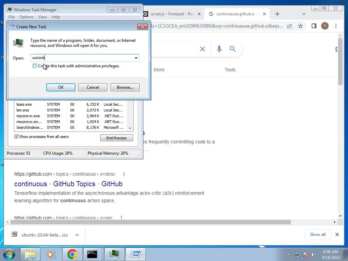This screenshot has width=348, height=261.
Task: Select mscorsvw.ex... row with 1,924 K
Action: (71, 122)
